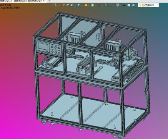This screenshot has height=139, width=168.
Task: Click the grey-green speech bubble icon
Action: coord(93,5)
